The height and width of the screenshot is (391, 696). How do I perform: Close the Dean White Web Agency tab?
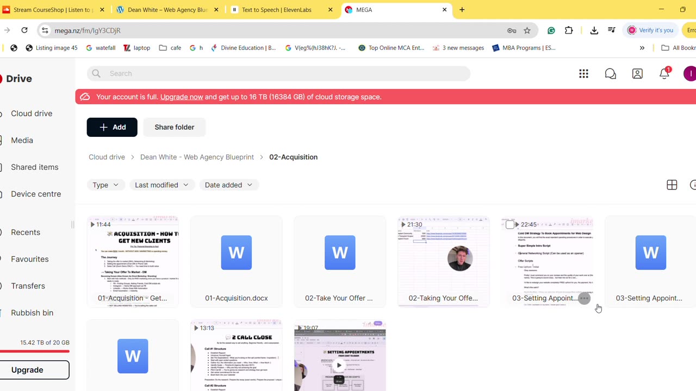coord(216,10)
